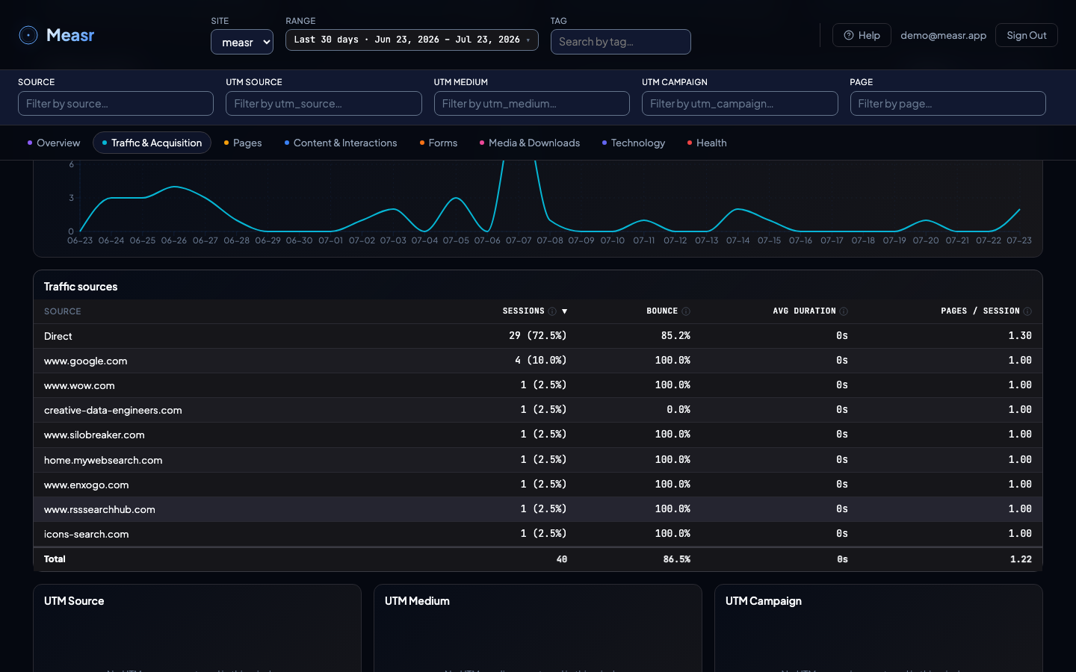Image resolution: width=1076 pixels, height=672 pixels.
Task: Click the Filter by source field
Action: pyautogui.click(x=116, y=104)
